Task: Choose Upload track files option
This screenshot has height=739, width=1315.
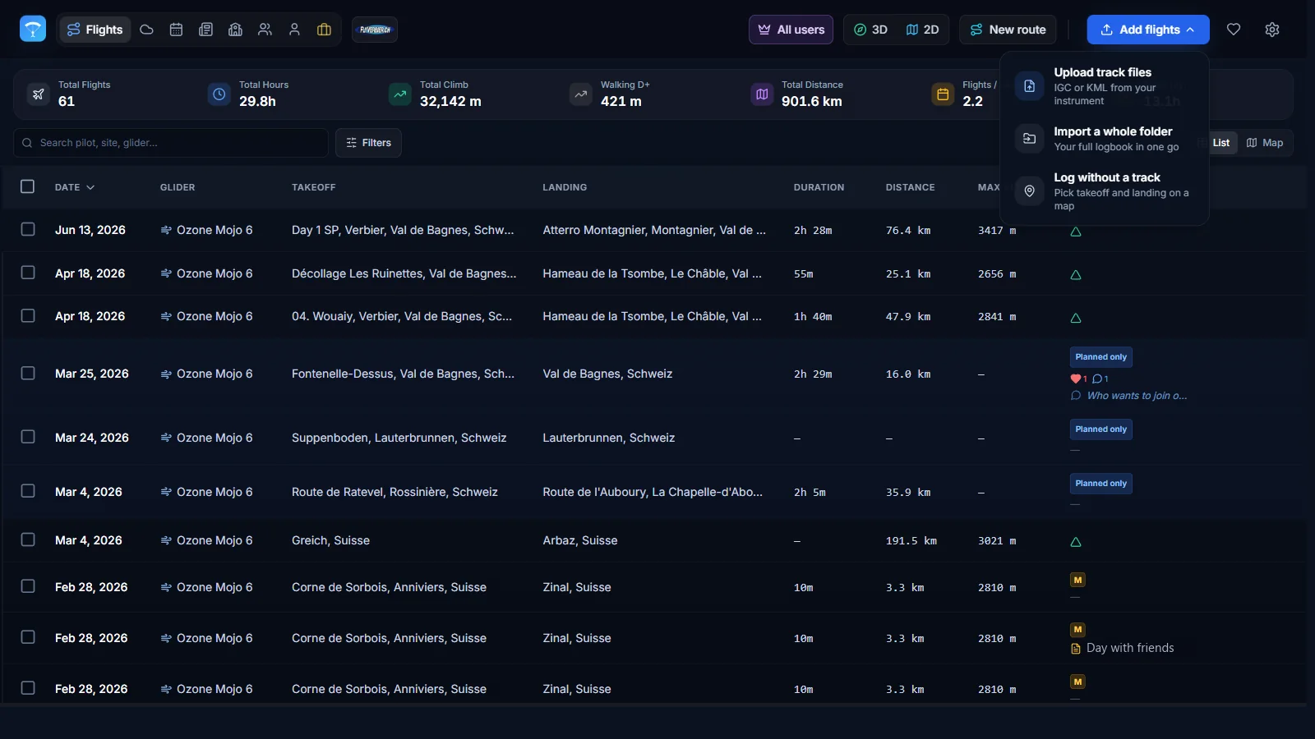Action: click(x=1105, y=86)
